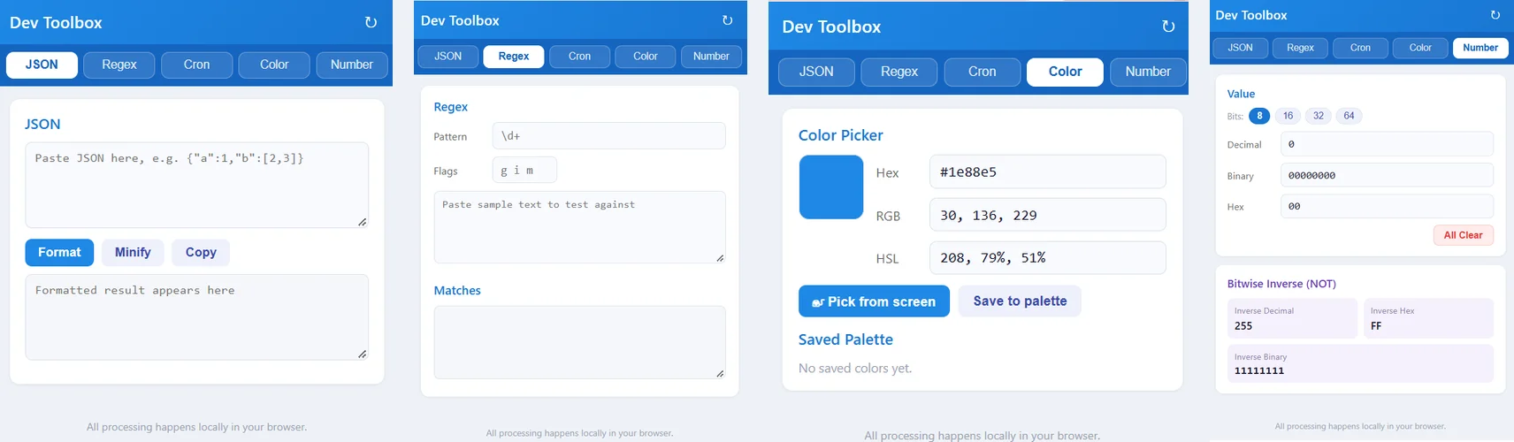
Task: Grab the resize handle of the Formatted result box
Action: [363, 354]
